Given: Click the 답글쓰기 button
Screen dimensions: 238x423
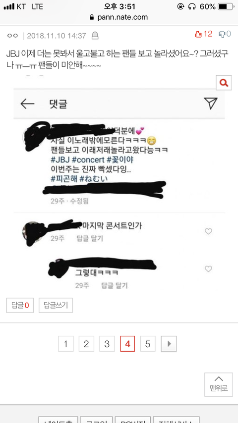Looking at the screenshot, I should tap(56, 306).
